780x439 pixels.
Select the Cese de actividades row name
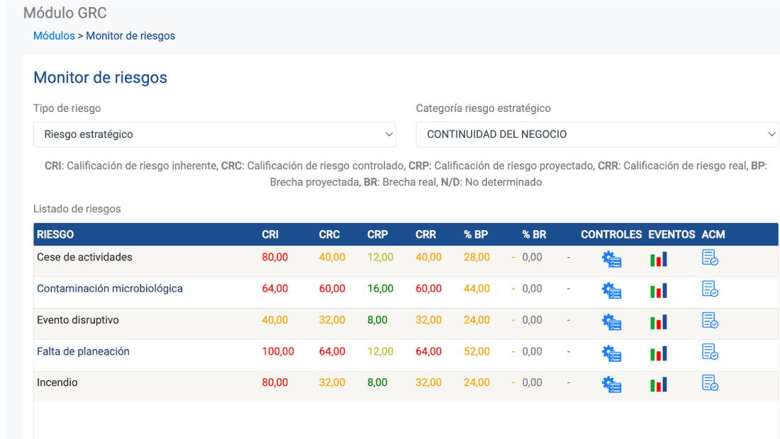(84, 257)
